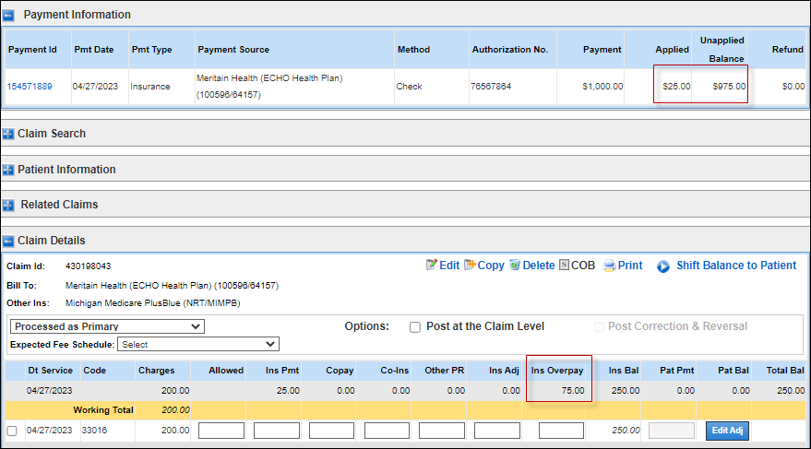Open the Expected Fee Schedule dropdown
This screenshot has width=811, height=449.
coord(199,344)
